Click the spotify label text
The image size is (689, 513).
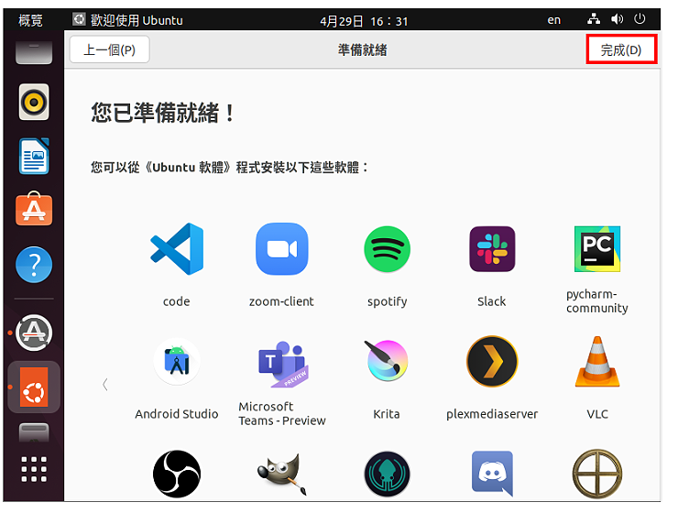[x=388, y=301]
